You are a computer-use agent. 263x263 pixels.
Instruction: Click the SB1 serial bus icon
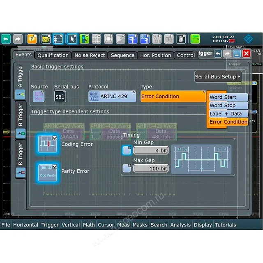60,97
